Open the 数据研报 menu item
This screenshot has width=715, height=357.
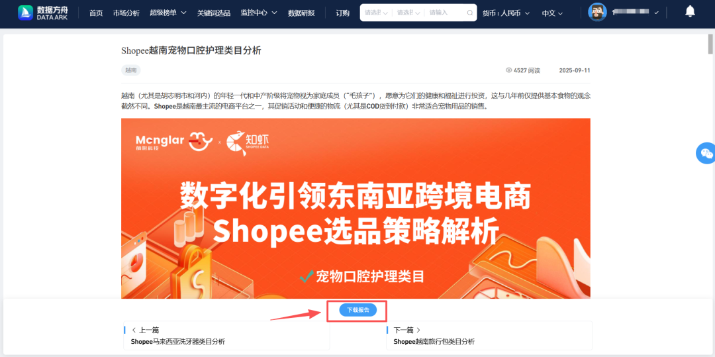pyautogui.click(x=301, y=13)
